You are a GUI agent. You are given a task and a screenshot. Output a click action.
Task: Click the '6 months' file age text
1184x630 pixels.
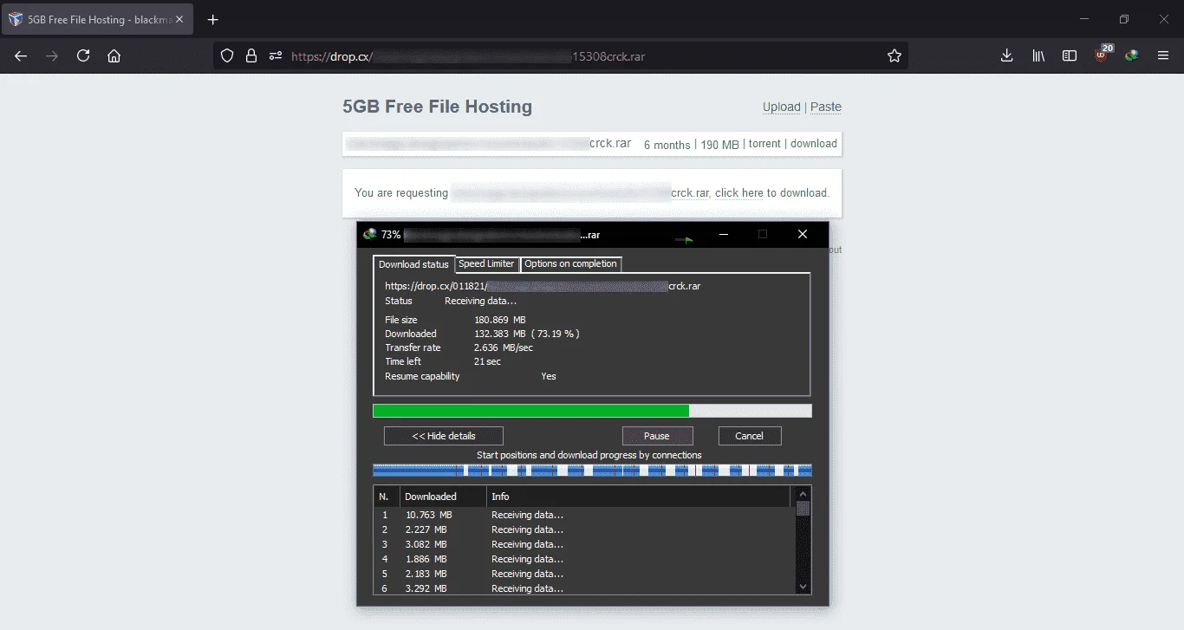[667, 145]
